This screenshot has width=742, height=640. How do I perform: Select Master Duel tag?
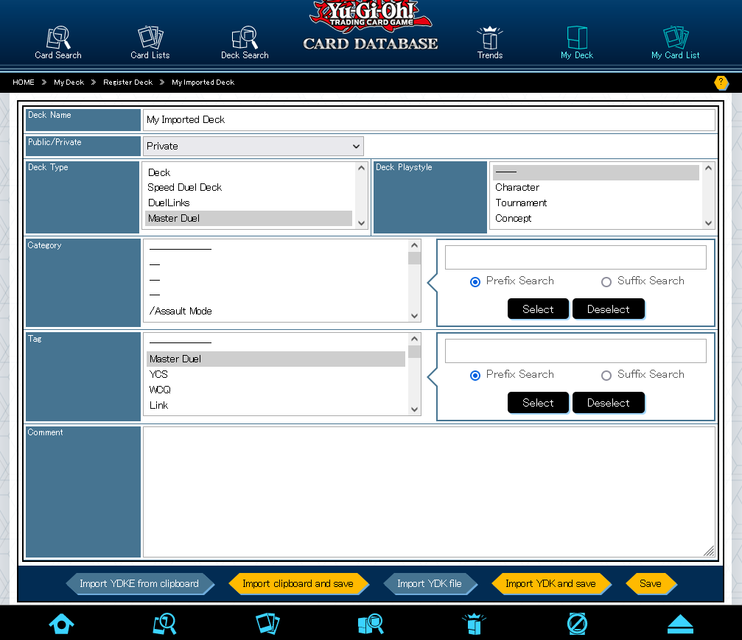click(x=276, y=359)
